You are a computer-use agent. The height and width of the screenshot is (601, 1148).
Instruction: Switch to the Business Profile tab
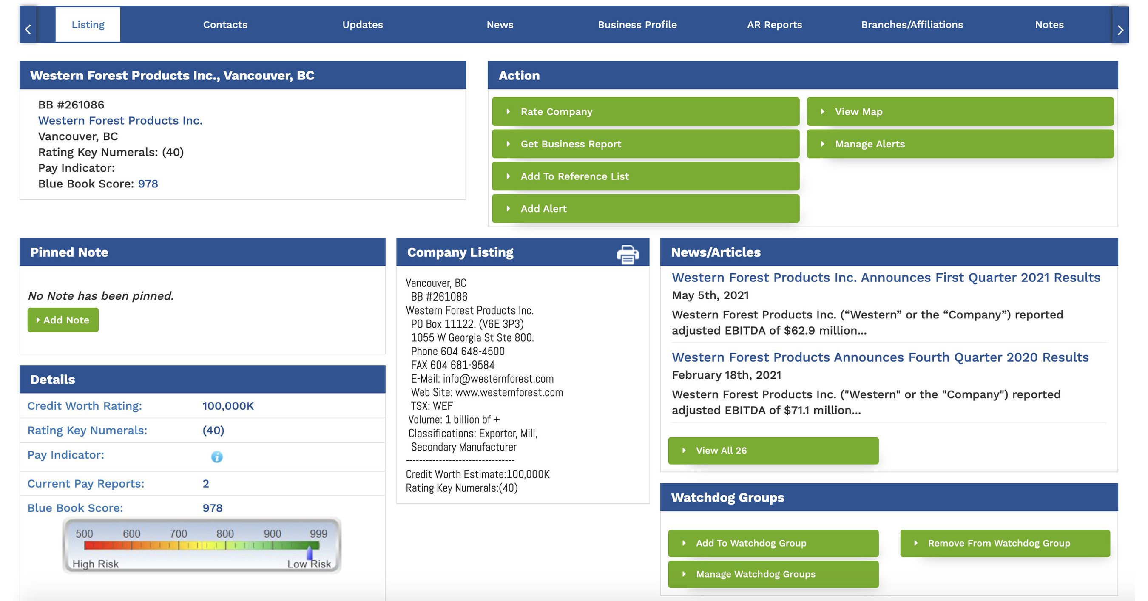637,25
